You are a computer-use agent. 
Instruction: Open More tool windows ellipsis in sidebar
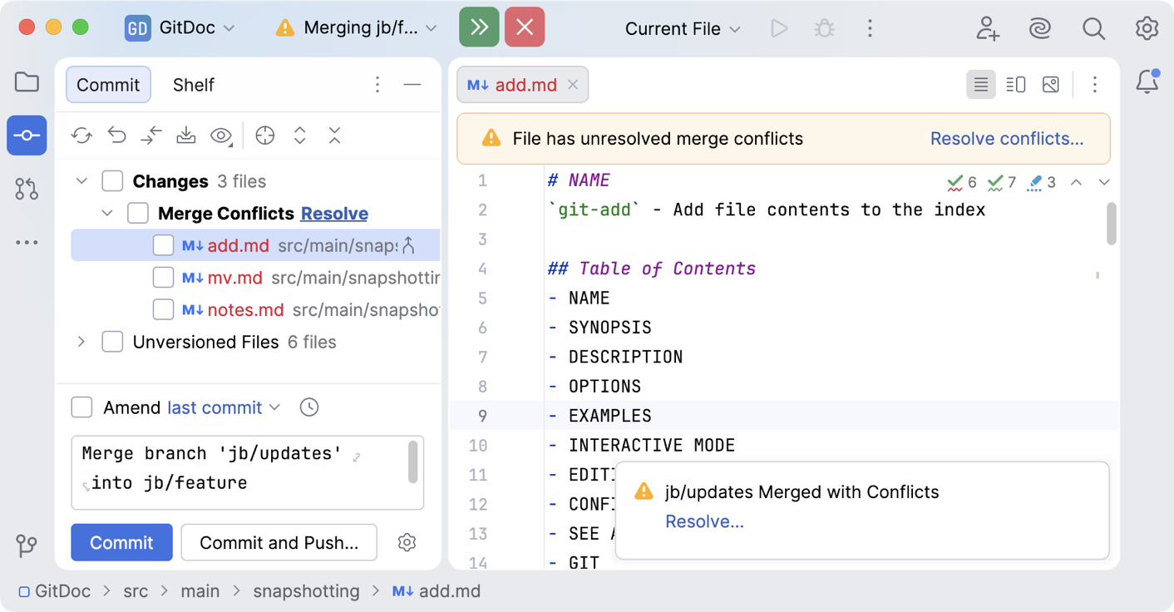[27, 243]
